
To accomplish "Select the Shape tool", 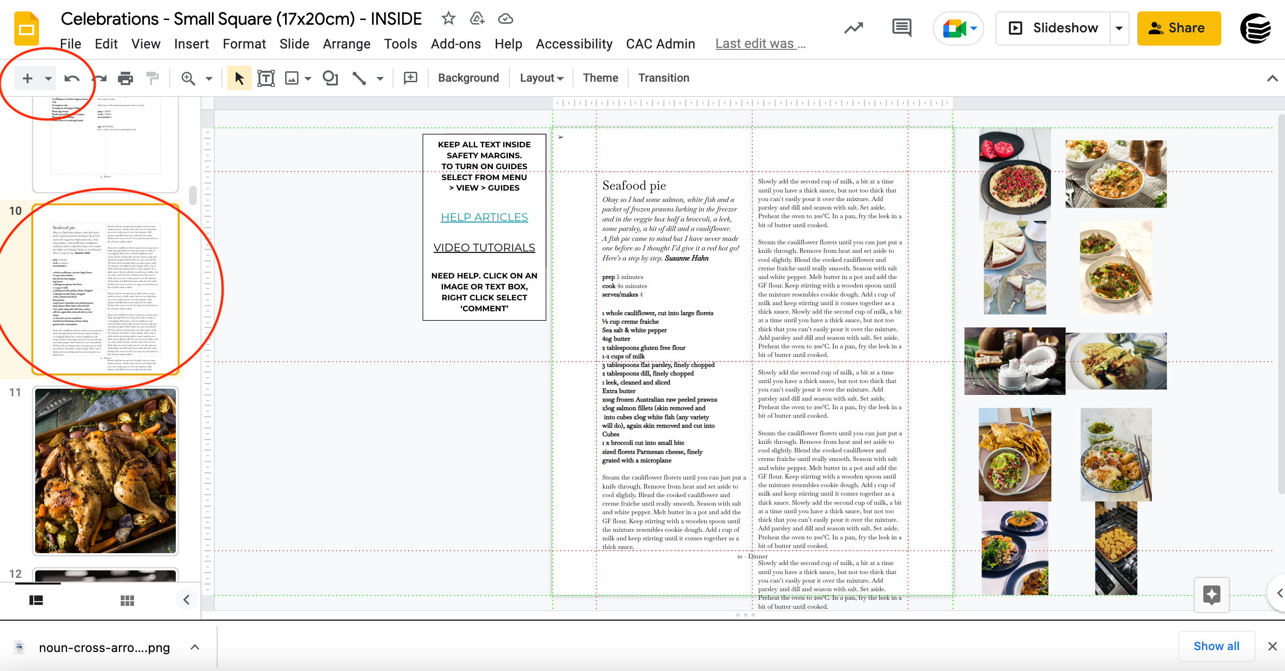I will (330, 78).
